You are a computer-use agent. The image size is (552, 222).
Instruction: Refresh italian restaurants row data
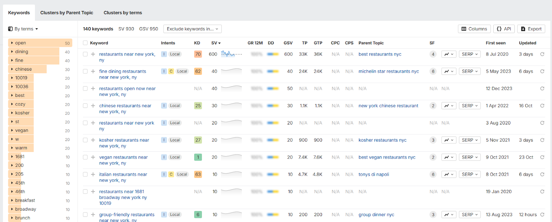[x=542, y=174]
